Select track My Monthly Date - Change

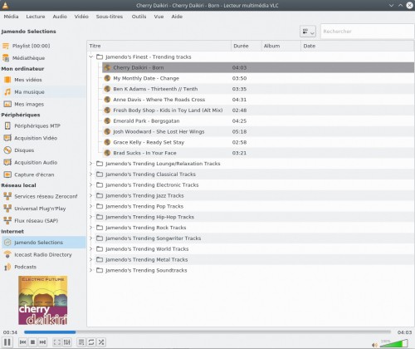pyautogui.click(x=258, y=78)
